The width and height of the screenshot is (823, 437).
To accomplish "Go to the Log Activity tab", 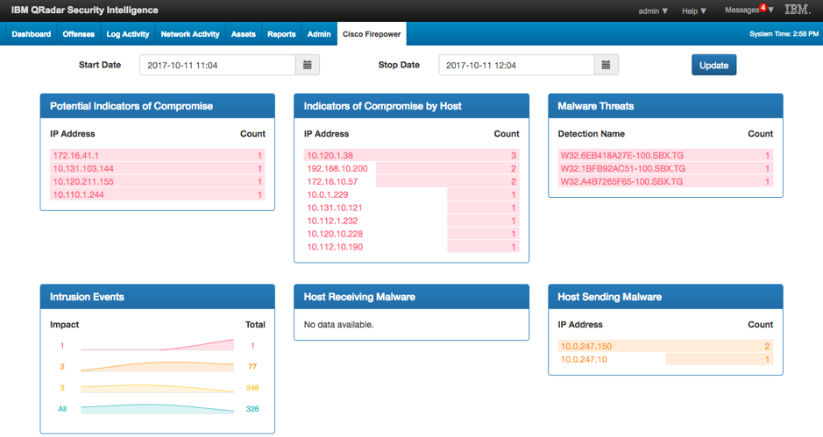I will 128,34.
